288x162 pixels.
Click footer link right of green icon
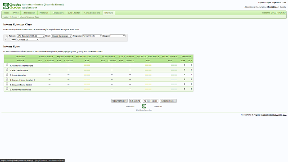158,107
